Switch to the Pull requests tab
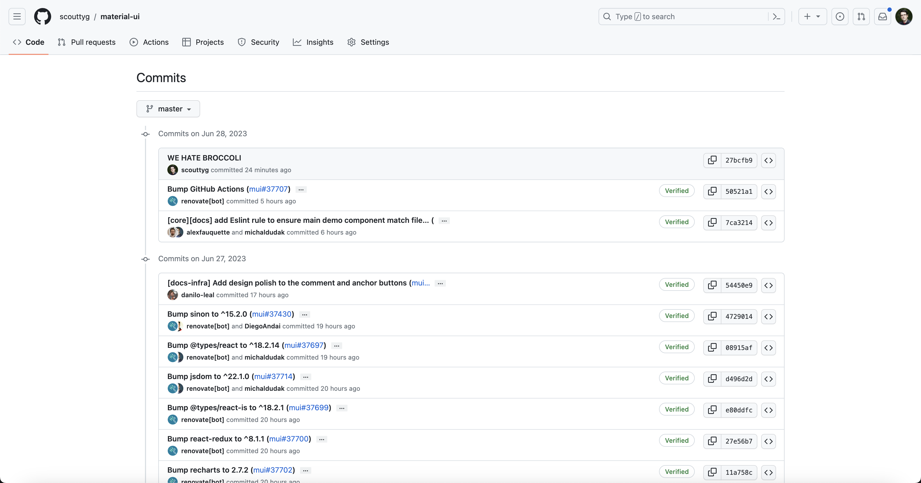 (x=87, y=42)
